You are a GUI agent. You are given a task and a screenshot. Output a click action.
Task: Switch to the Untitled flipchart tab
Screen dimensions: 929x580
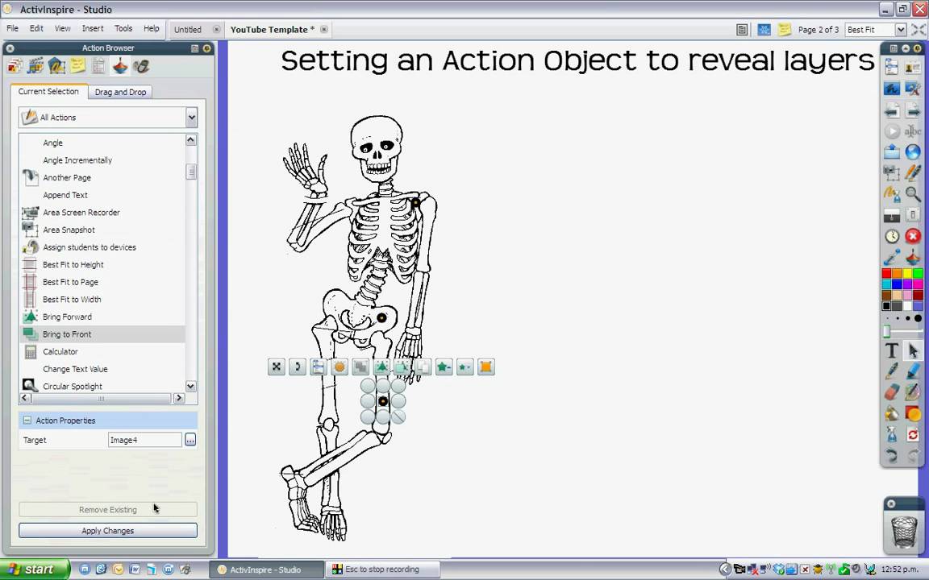pyautogui.click(x=188, y=30)
